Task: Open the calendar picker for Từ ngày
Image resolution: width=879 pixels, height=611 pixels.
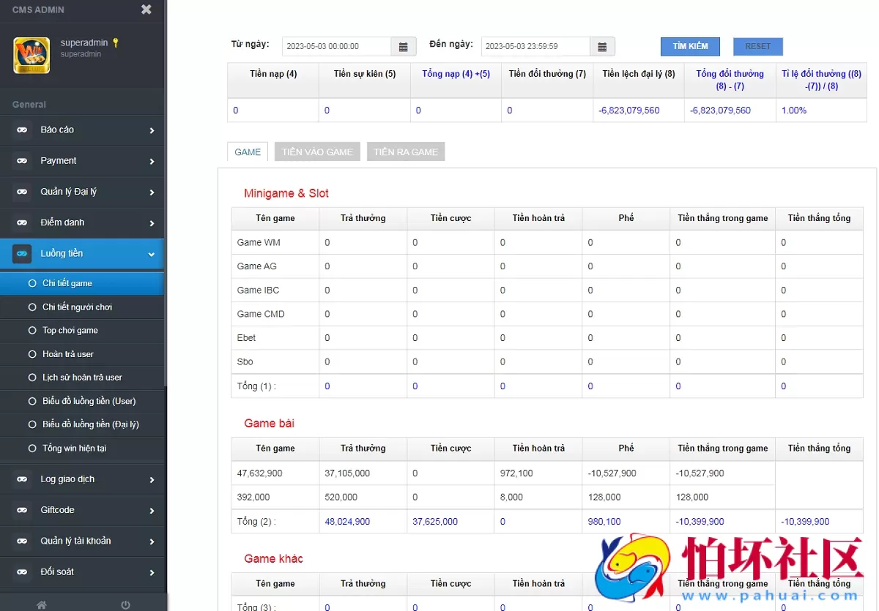Action: pyautogui.click(x=403, y=45)
